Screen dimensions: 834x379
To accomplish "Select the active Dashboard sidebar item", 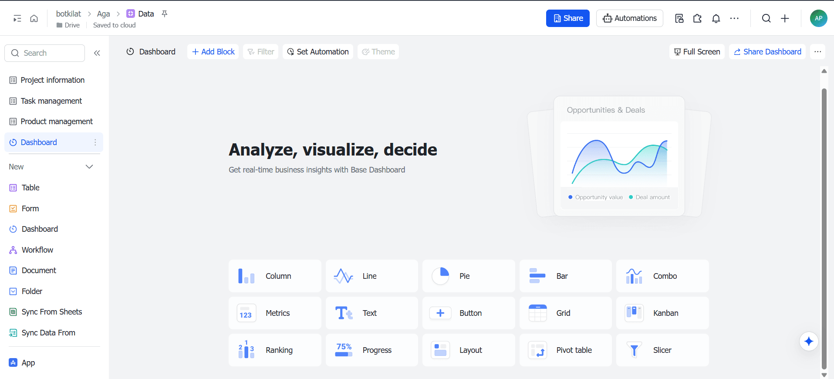I will tap(54, 142).
